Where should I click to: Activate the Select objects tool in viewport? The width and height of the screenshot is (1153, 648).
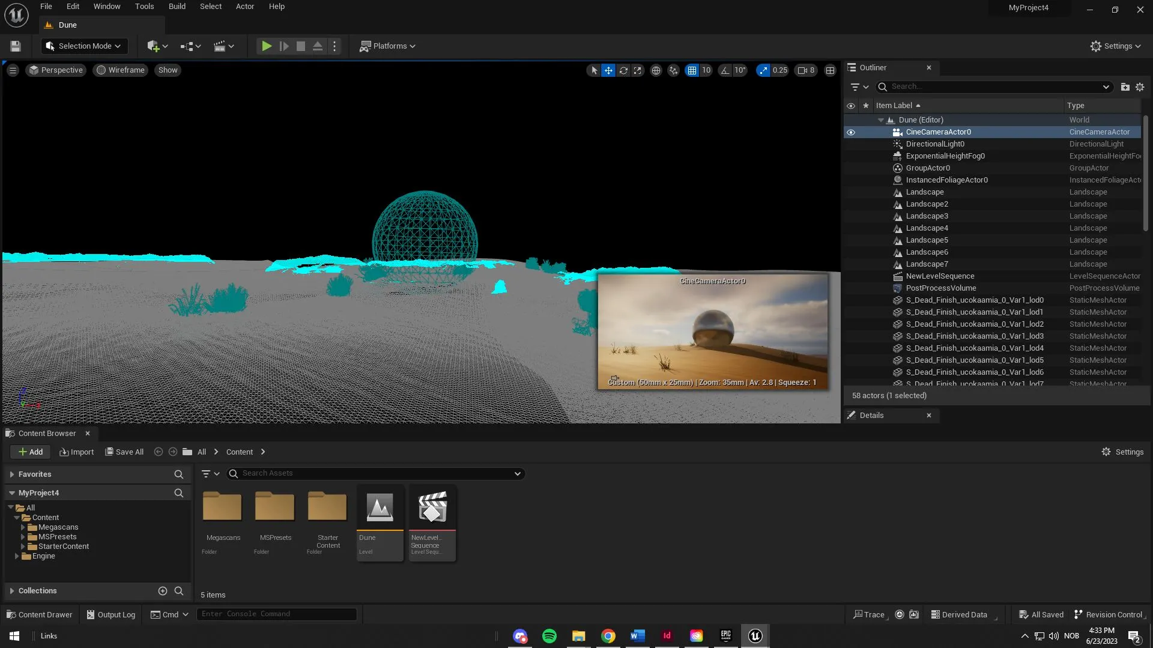point(594,70)
